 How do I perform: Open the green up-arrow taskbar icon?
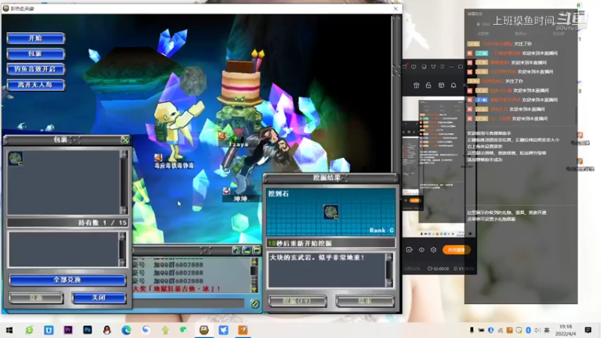coord(165,330)
